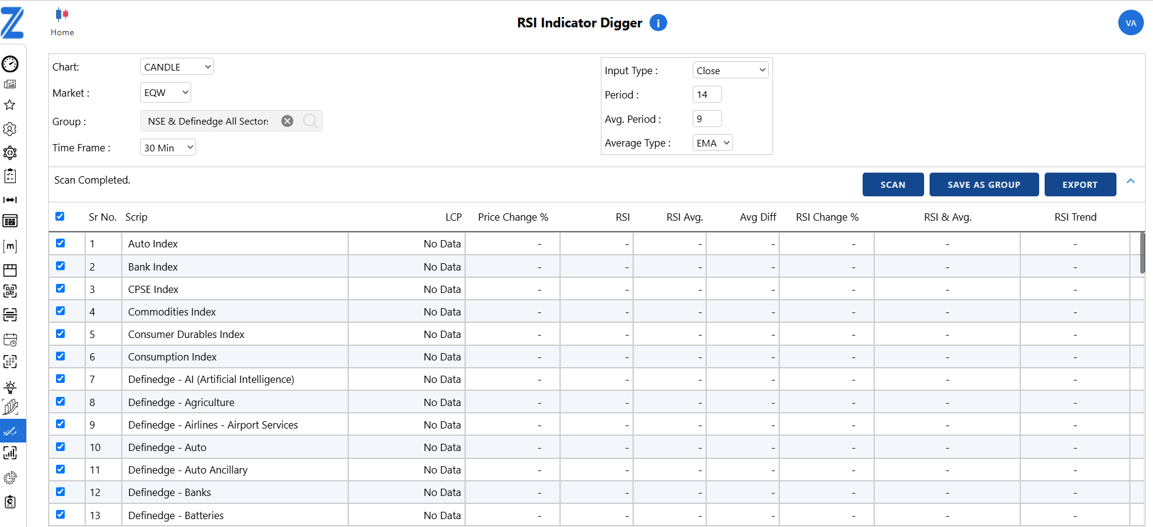
Task: Open the point-and-figure matrix scan icon
Action: click(x=10, y=362)
